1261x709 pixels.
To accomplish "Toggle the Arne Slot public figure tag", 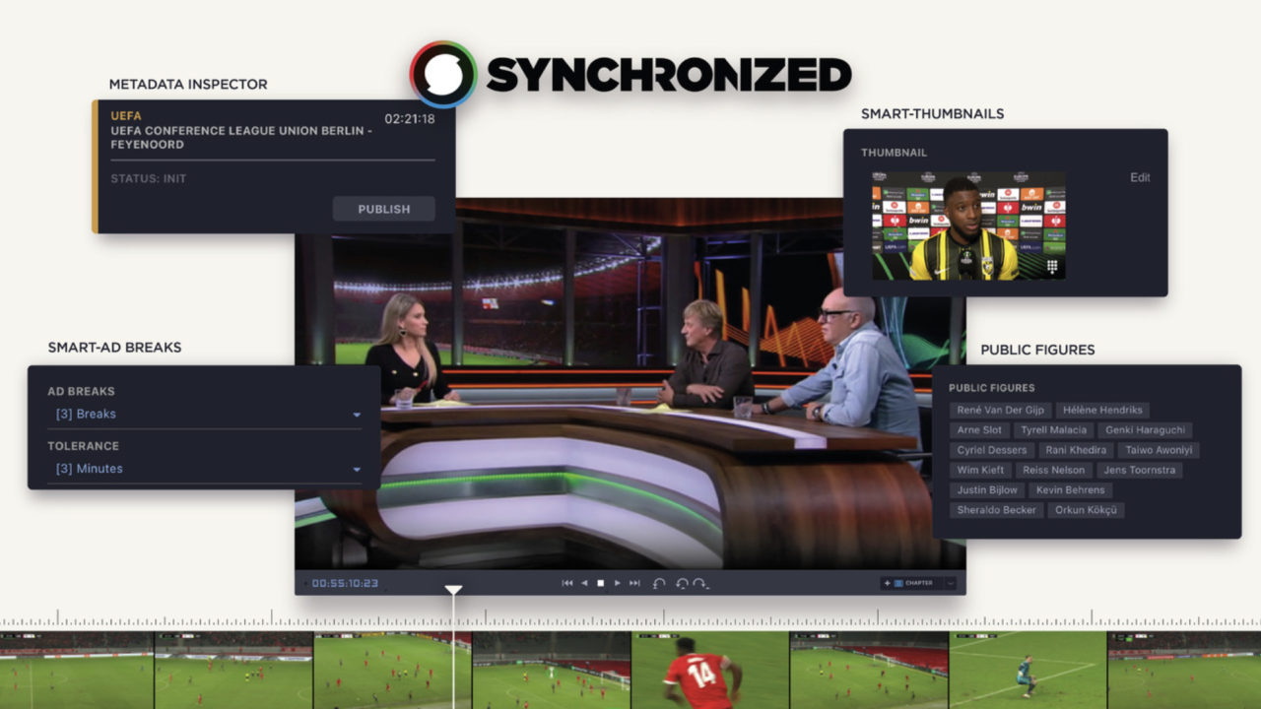I will pyautogui.click(x=978, y=429).
